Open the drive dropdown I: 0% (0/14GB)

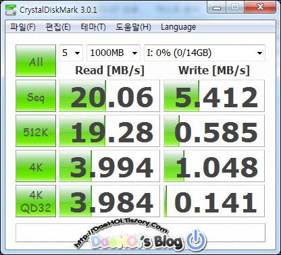(x=205, y=53)
